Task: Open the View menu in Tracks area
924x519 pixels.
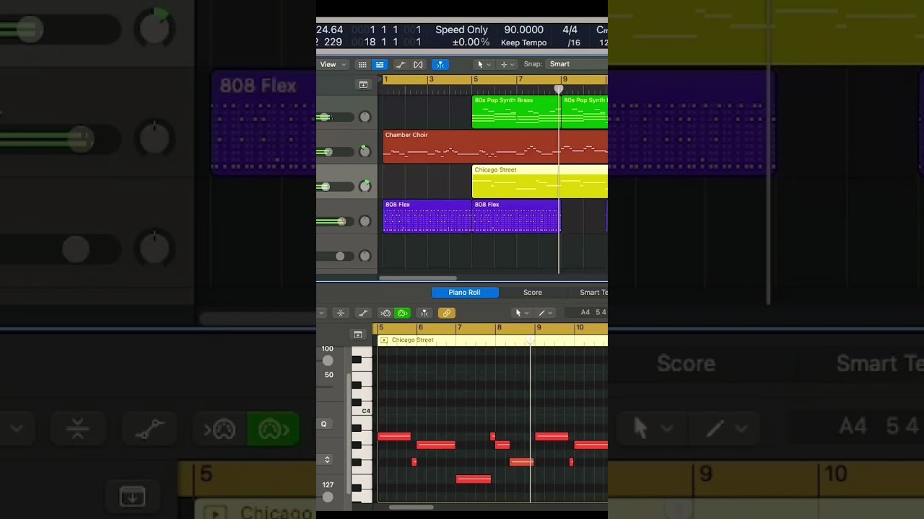Action: click(x=332, y=65)
